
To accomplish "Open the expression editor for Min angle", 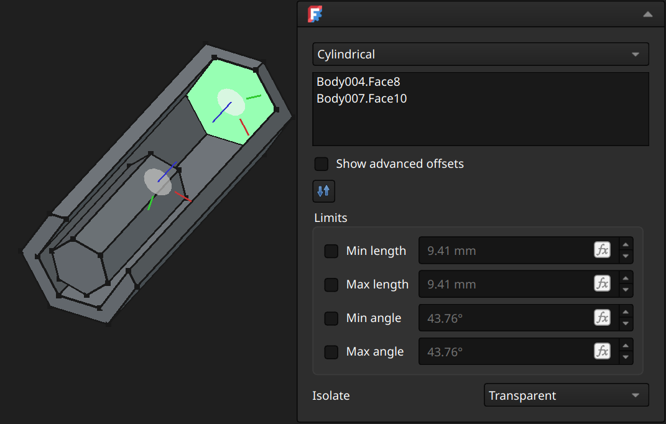I will [x=603, y=317].
